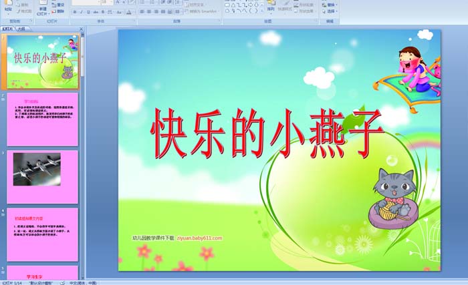Align text right
Screen dimensions: 468x285
point(156,11)
